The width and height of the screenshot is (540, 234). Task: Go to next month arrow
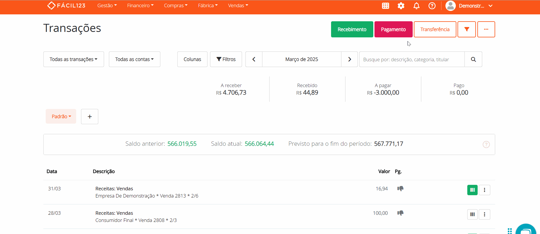(349, 59)
